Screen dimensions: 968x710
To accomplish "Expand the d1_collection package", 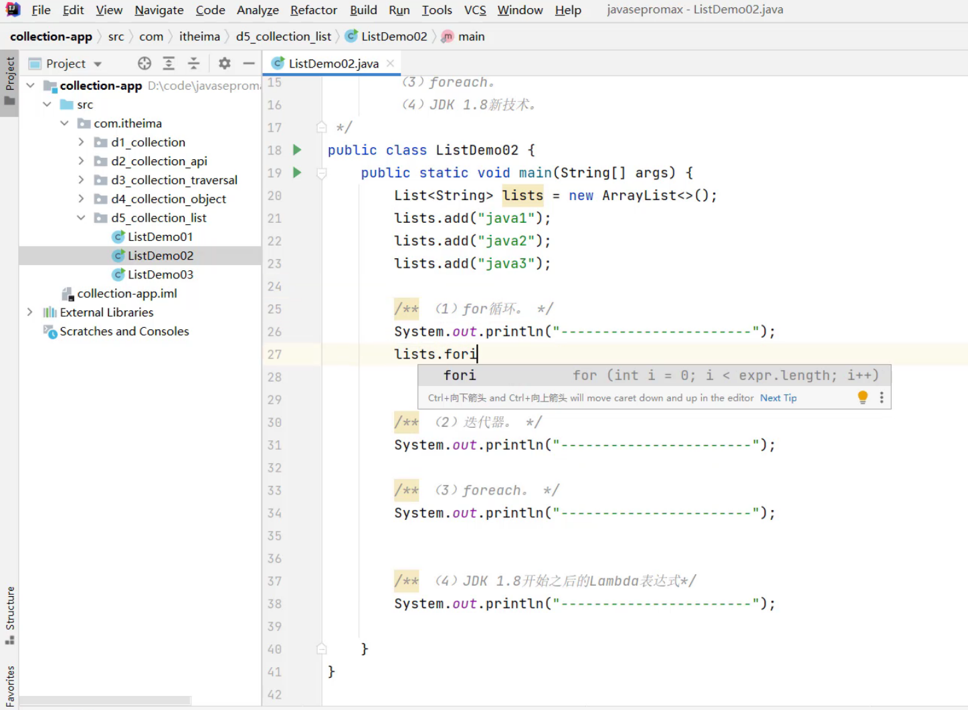I will point(81,142).
